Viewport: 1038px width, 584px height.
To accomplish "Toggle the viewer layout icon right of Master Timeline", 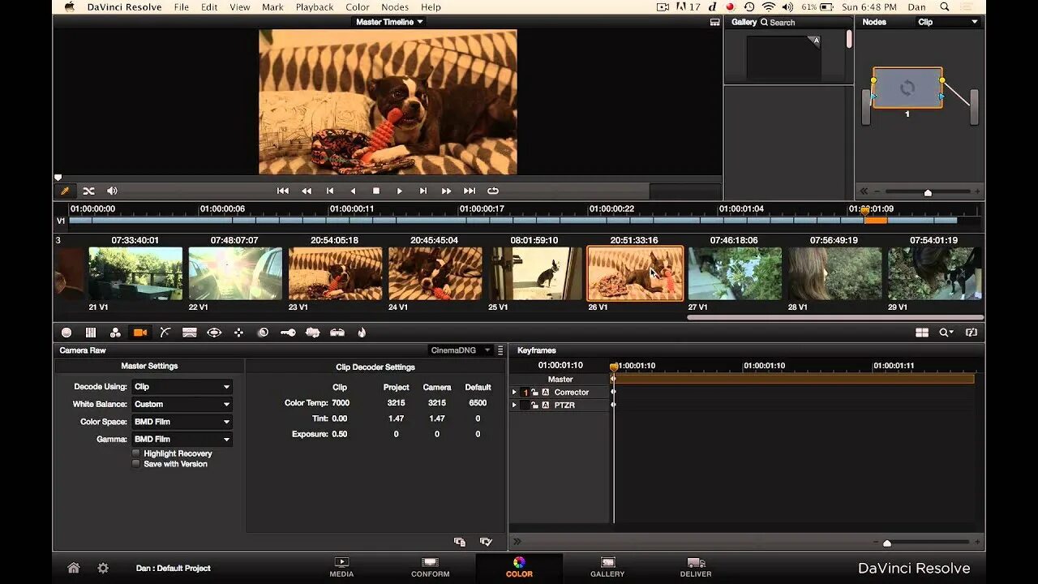I will (x=714, y=22).
